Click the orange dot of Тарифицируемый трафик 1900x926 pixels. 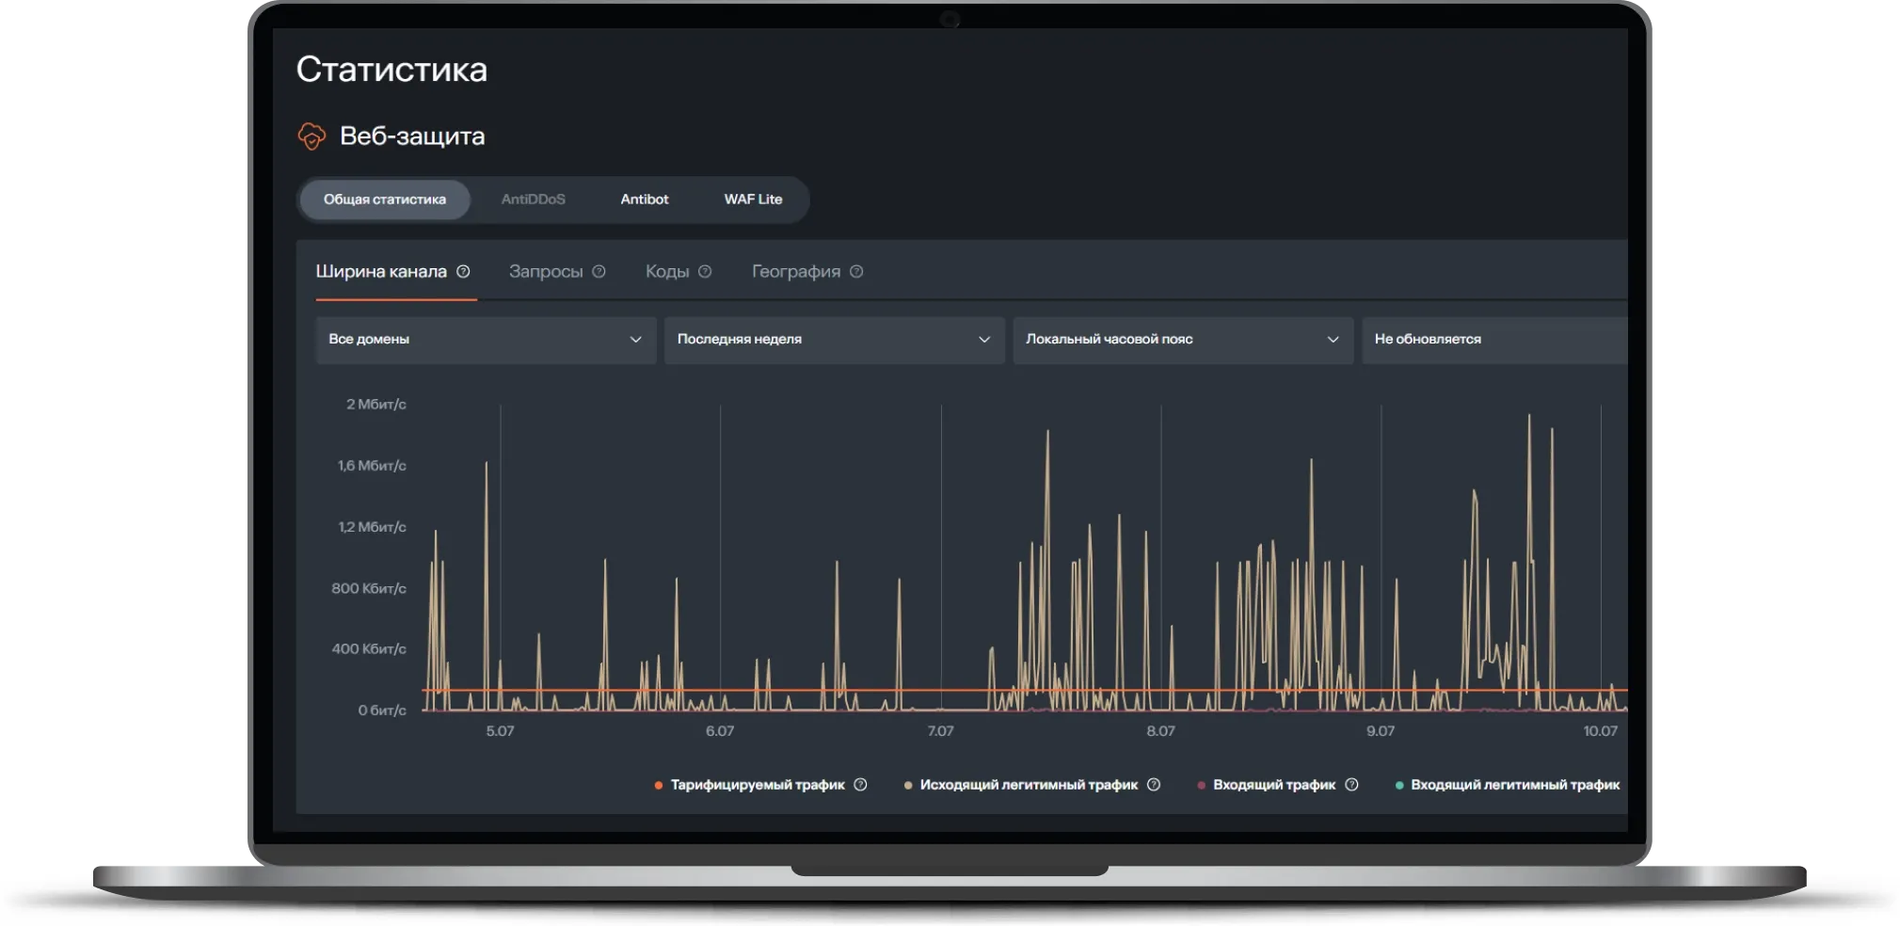[x=659, y=786]
